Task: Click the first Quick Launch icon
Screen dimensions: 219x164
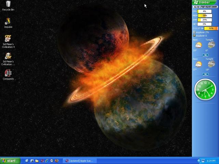Action: pyautogui.click(x=27, y=161)
